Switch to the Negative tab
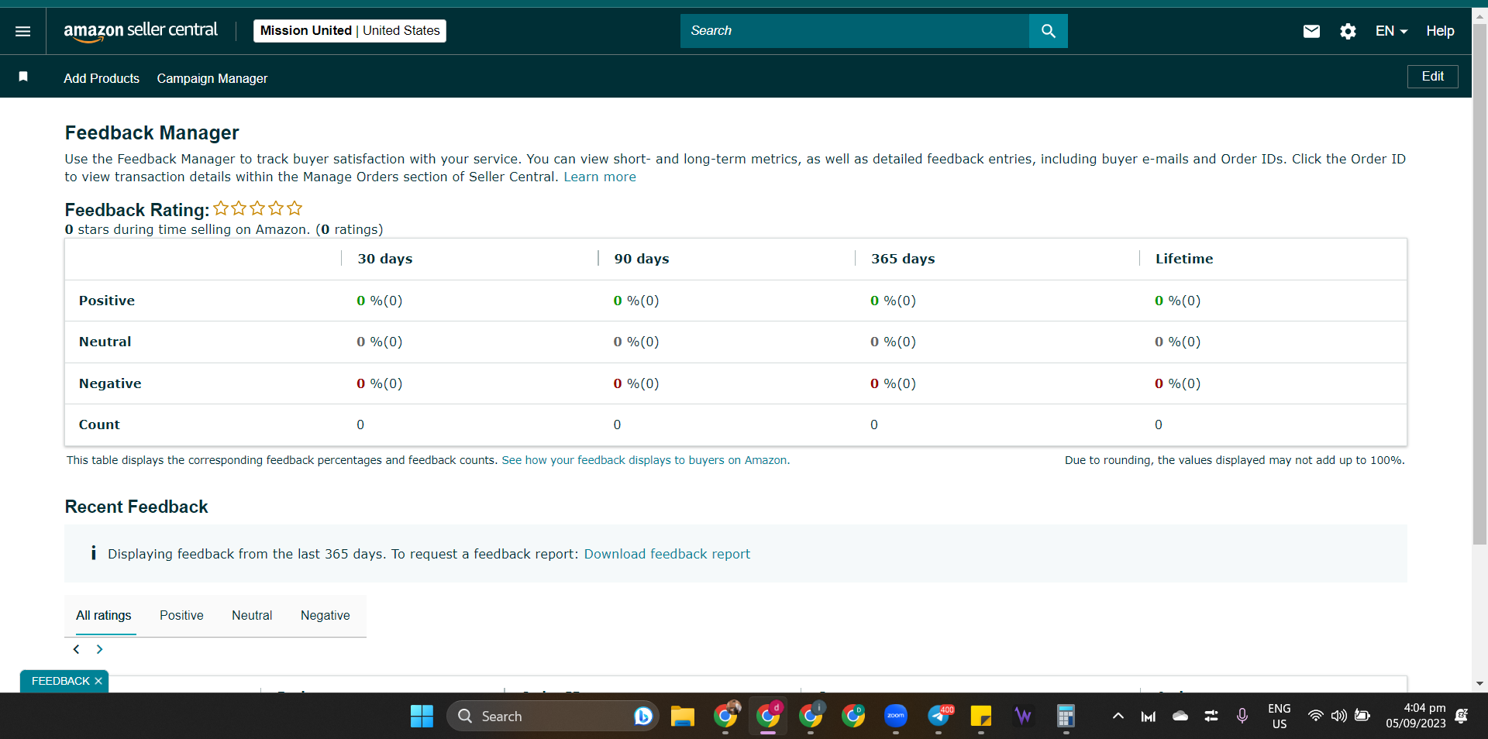The image size is (1488, 739). coord(325,615)
